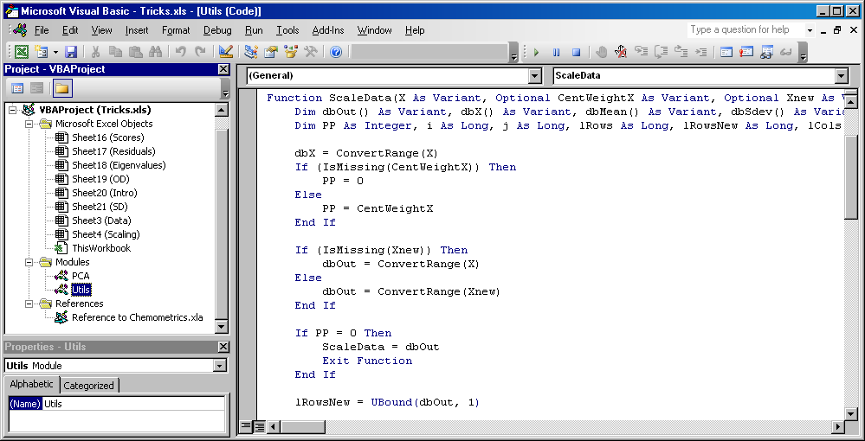
Task: Click Clear All Breakpoints icon
Action: click(x=621, y=52)
